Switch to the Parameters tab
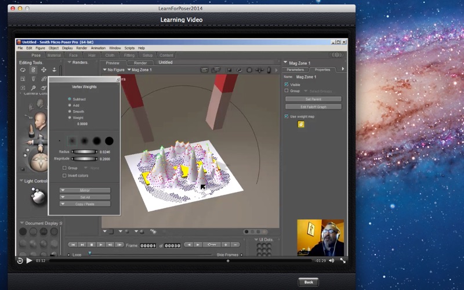Viewport: 464px width, 290px height. (295, 70)
